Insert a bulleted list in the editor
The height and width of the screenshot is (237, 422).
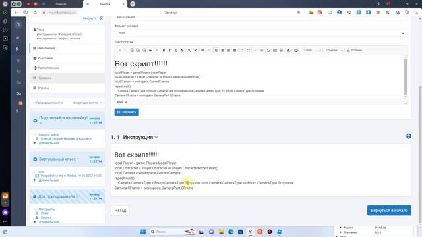point(248,50)
